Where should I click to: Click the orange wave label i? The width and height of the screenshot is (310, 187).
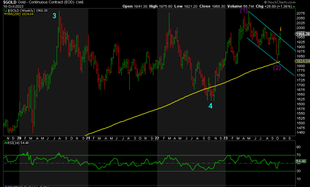click(280, 29)
